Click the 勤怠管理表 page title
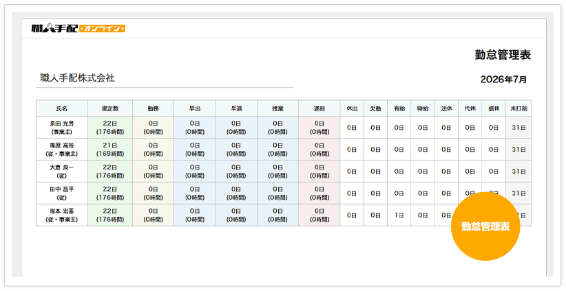The image size is (566, 291). point(503,55)
